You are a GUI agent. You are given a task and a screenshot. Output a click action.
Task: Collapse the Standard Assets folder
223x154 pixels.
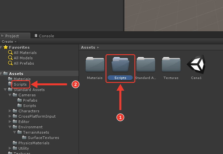(x=5, y=90)
